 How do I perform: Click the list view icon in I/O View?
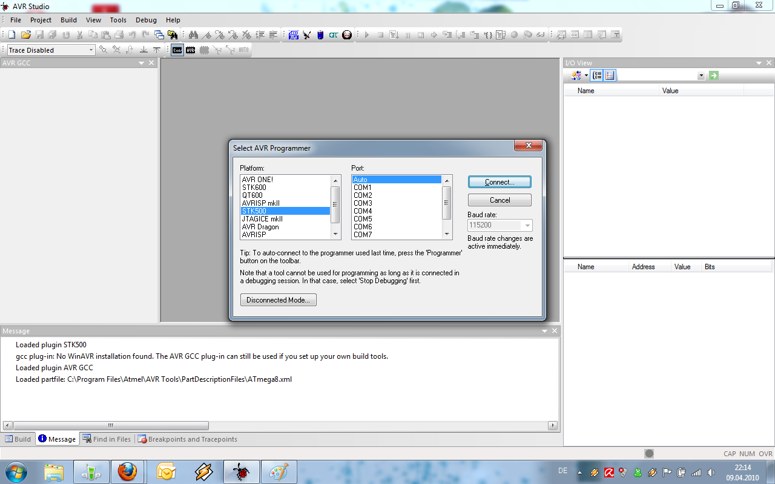tap(610, 76)
